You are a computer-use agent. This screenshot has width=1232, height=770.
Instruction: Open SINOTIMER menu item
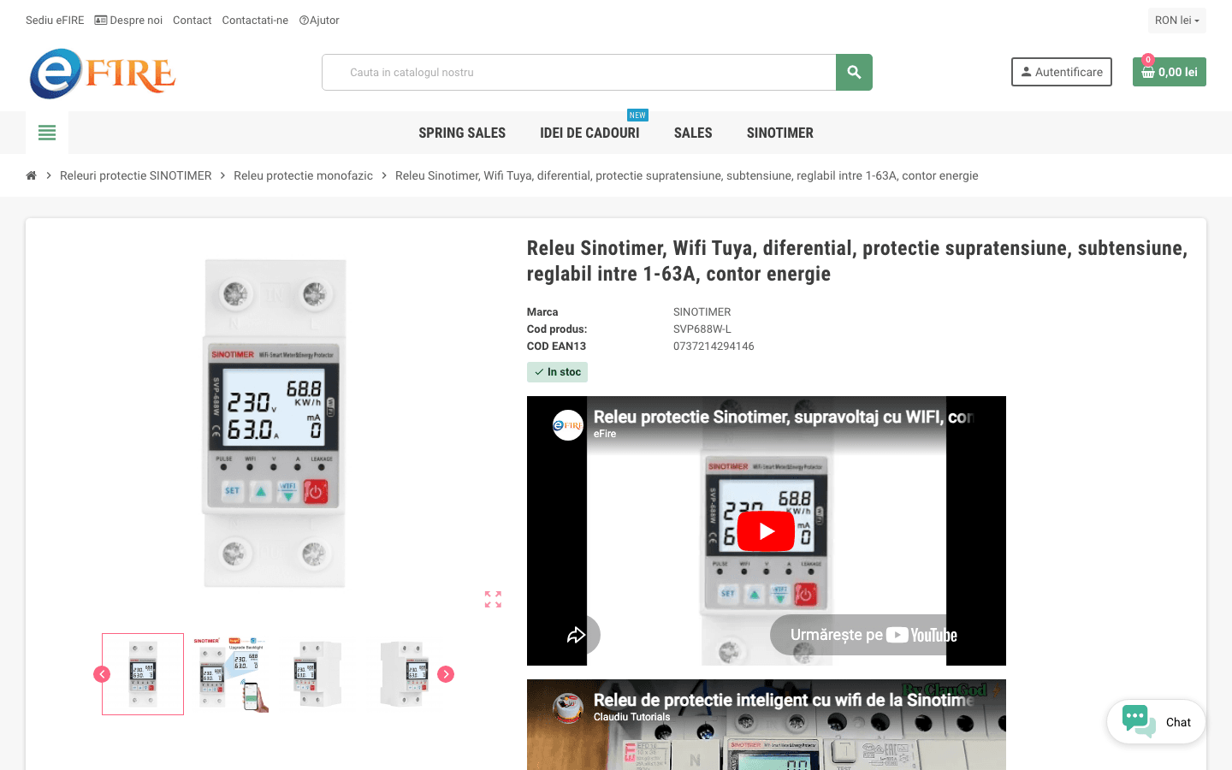point(780,133)
